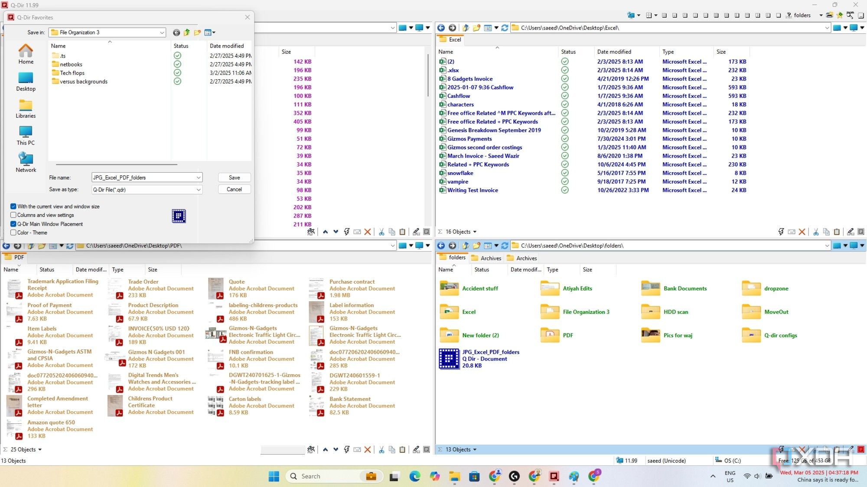Uncheck 'Q-Dir Main Window Placement'
Viewport: 867px width, 487px height.
point(13,224)
